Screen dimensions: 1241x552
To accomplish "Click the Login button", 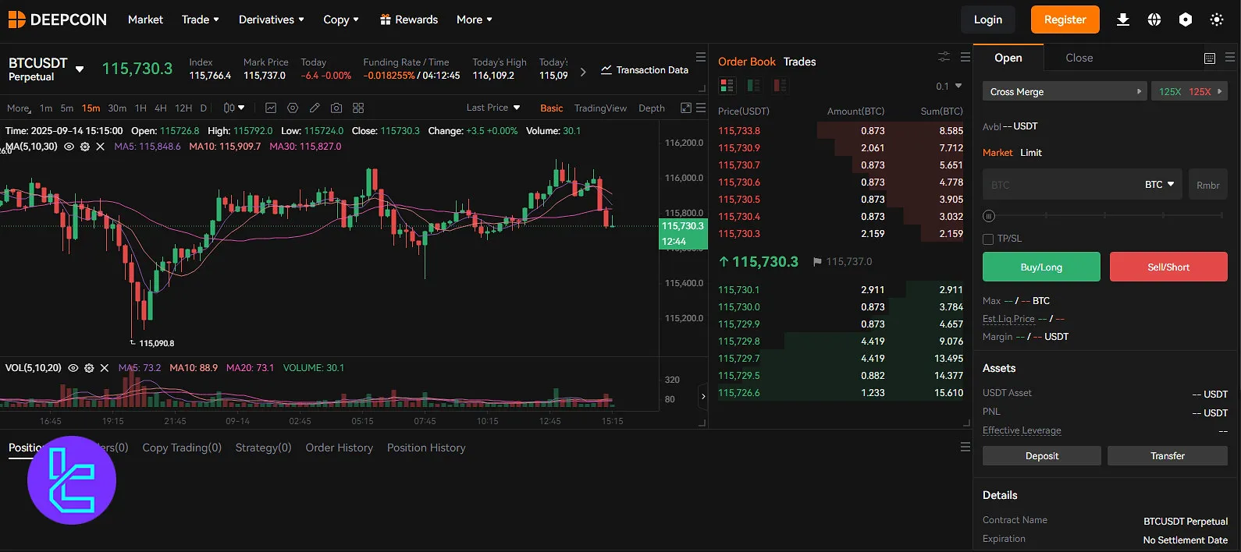I will [987, 19].
